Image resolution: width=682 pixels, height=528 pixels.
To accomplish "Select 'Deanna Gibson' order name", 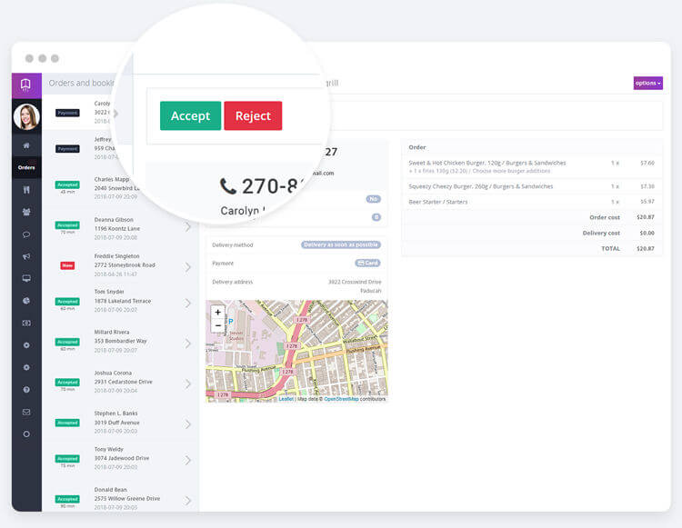I will coord(114,220).
